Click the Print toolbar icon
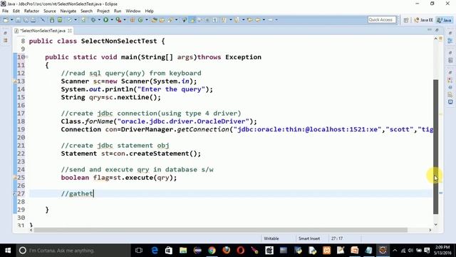 tap(33, 20)
